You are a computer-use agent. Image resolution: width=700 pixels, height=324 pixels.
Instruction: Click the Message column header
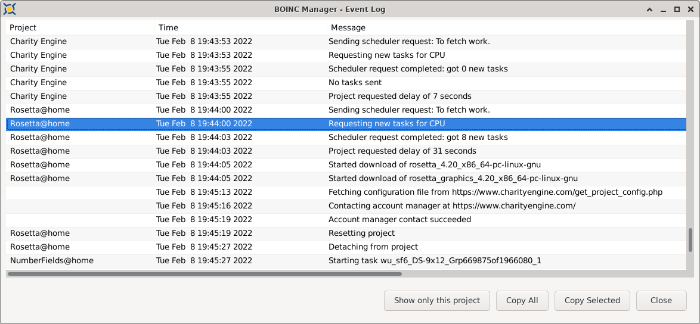pos(507,27)
